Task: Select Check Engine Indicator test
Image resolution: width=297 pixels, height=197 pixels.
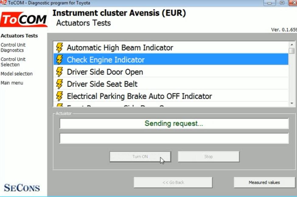Action: click(x=171, y=60)
